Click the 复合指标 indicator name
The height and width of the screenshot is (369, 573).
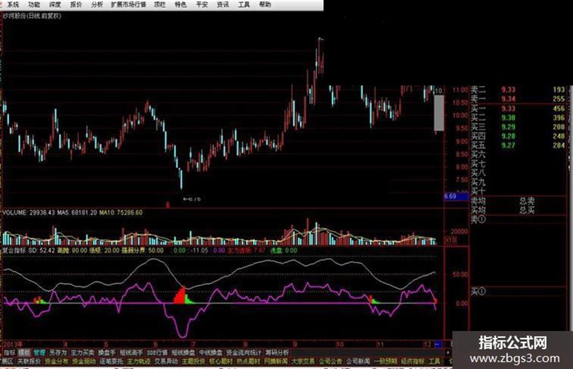(14, 251)
